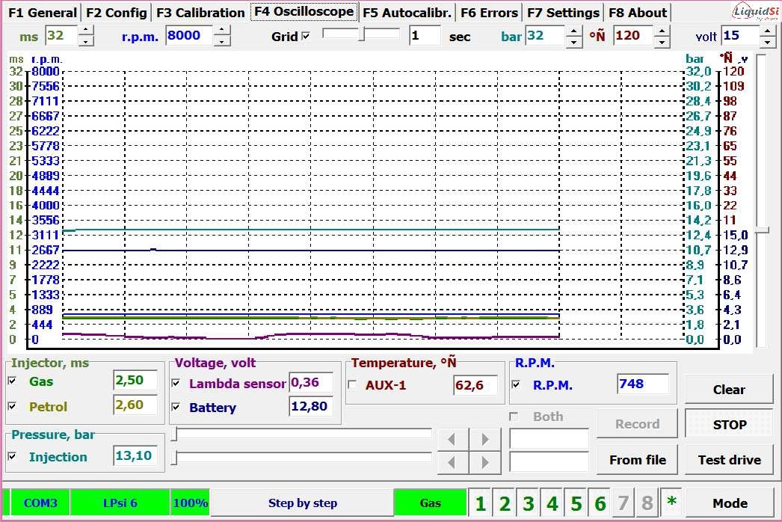Open the F6 Errors tab
The height and width of the screenshot is (522, 782).
[x=489, y=13]
